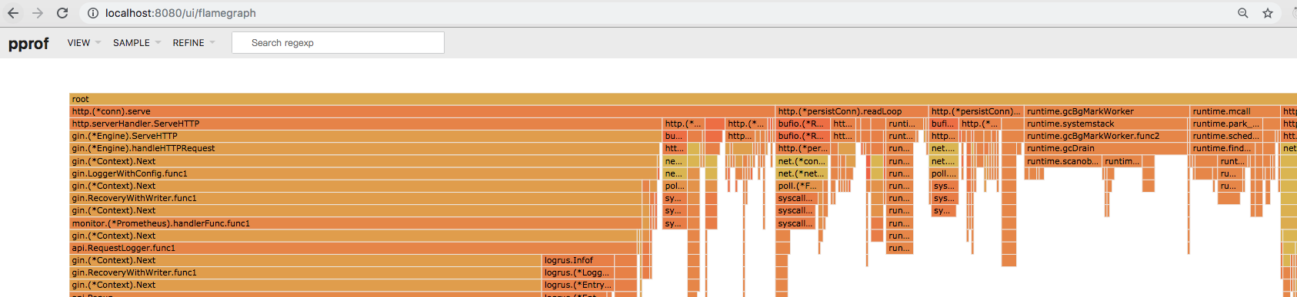Select the runtime.gcBgMarkWorker frame
This screenshot has width=1297, height=297.
tap(1107, 111)
